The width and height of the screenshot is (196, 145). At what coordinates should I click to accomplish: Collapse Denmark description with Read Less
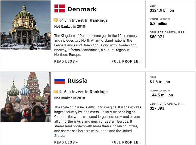pos(66,61)
